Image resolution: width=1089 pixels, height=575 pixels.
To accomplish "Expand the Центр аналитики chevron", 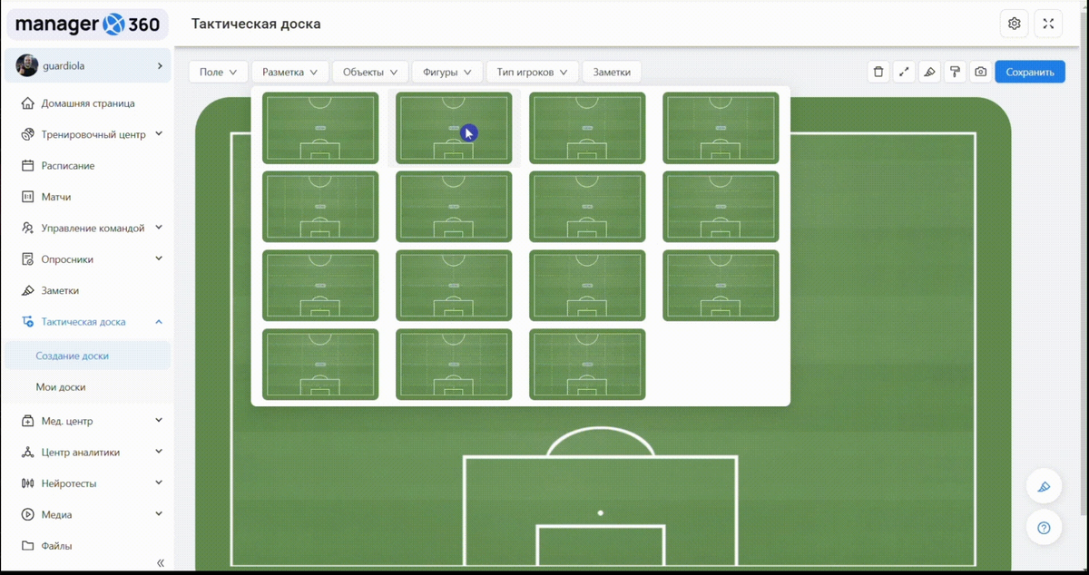I will pos(159,451).
